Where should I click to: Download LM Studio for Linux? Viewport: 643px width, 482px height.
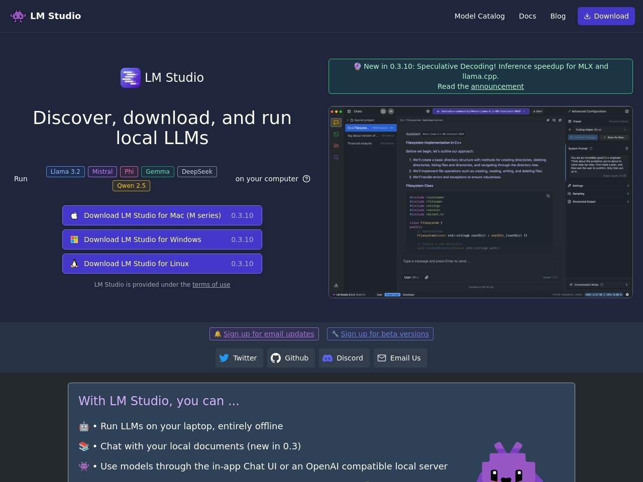point(162,264)
